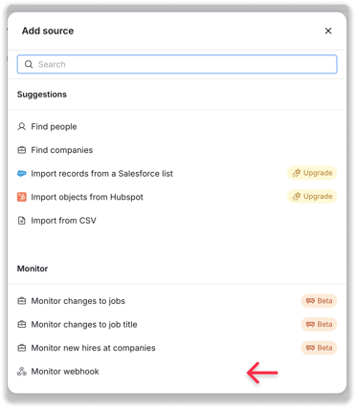Click the Salesforce cloud icon
356x408 pixels.
(22, 174)
